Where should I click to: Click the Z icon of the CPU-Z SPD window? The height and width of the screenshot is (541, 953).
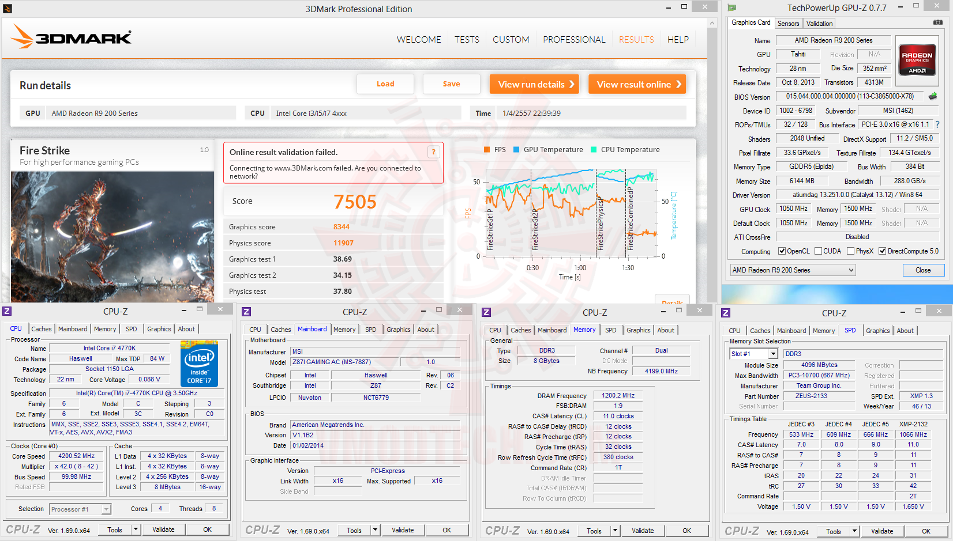726,313
